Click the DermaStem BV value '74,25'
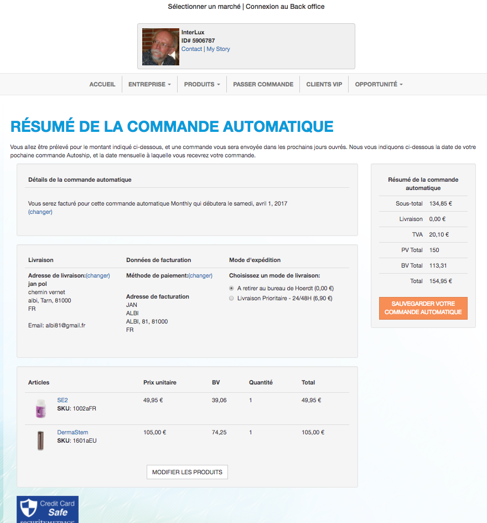Viewport: 487px width, 523px height. (x=219, y=432)
